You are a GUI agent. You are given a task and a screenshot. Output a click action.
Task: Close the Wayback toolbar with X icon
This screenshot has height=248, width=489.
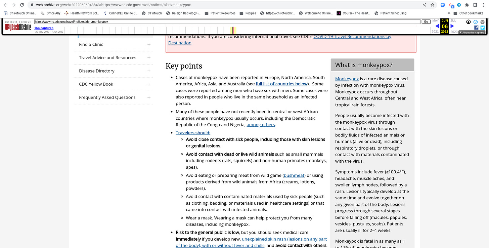pyautogui.click(x=483, y=22)
